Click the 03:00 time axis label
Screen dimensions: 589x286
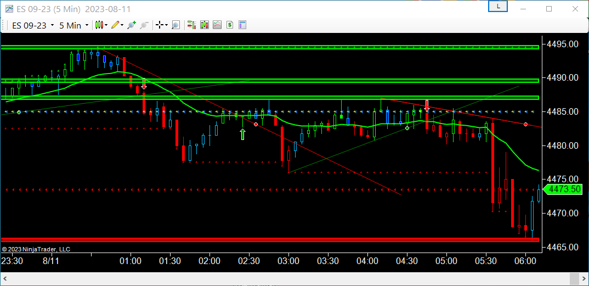pos(288,261)
